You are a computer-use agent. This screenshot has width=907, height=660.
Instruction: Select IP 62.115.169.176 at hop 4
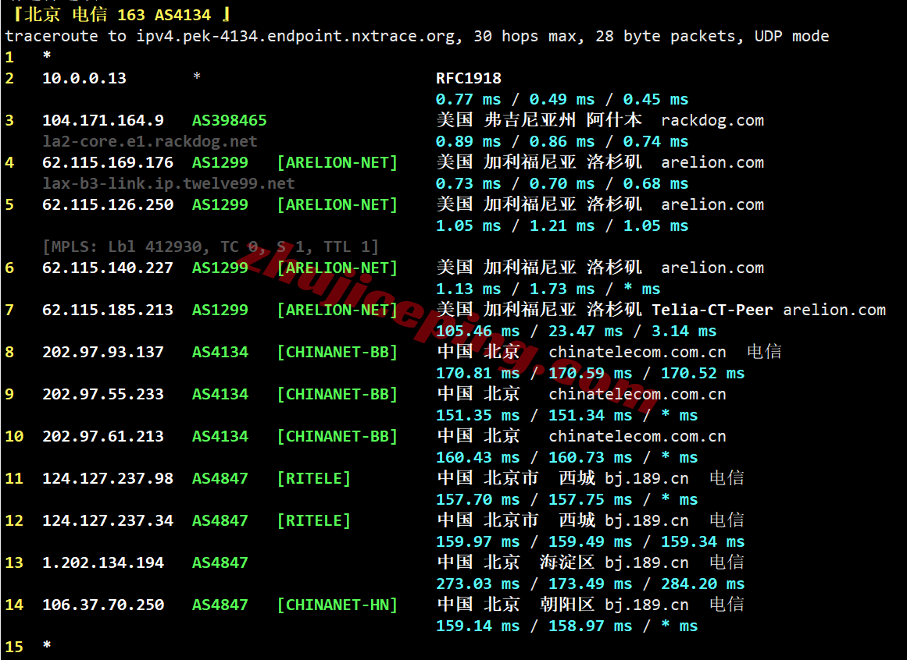(108, 163)
